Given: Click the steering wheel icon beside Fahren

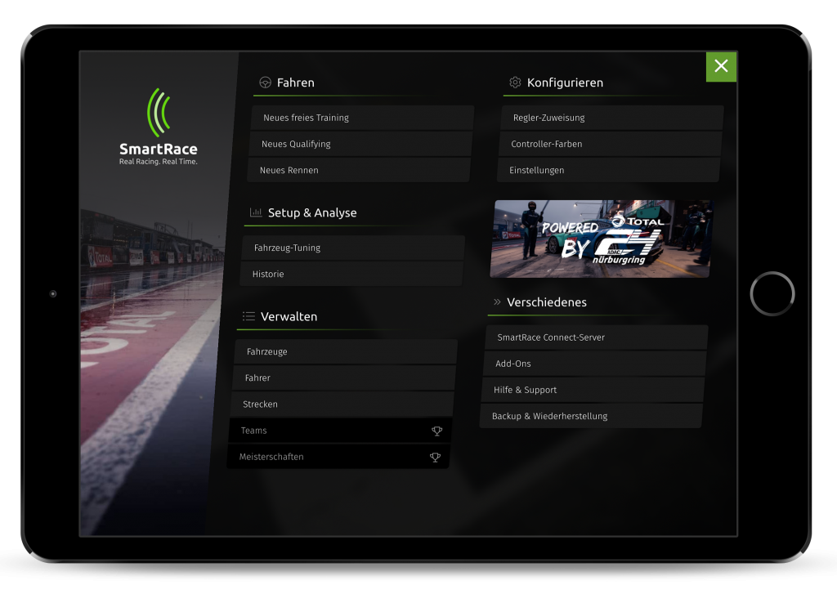Looking at the screenshot, I should [x=266, y=83].
